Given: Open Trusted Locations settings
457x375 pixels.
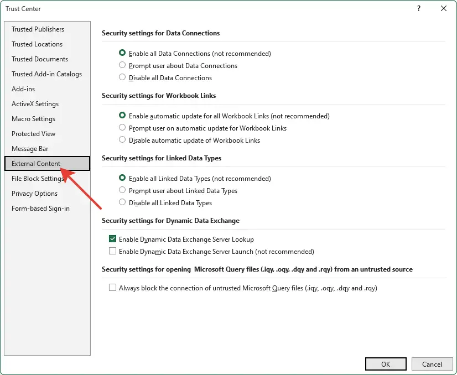Looking at the screenshot, I should point(37,44).
